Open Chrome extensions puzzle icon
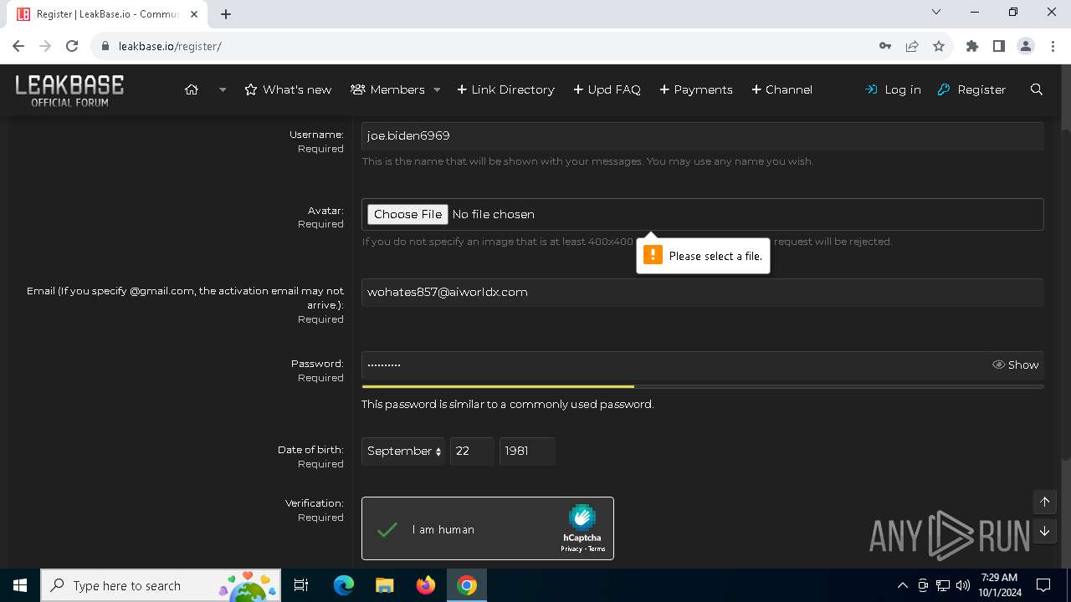This screenshot has width=1071, height=602. coord(972,46)
